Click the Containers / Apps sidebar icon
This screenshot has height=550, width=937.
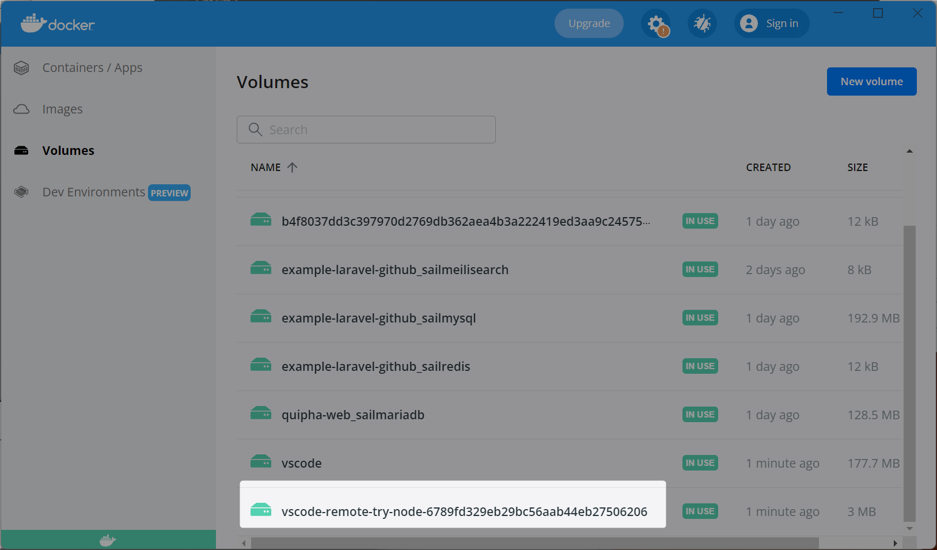[x=21, y=68]
